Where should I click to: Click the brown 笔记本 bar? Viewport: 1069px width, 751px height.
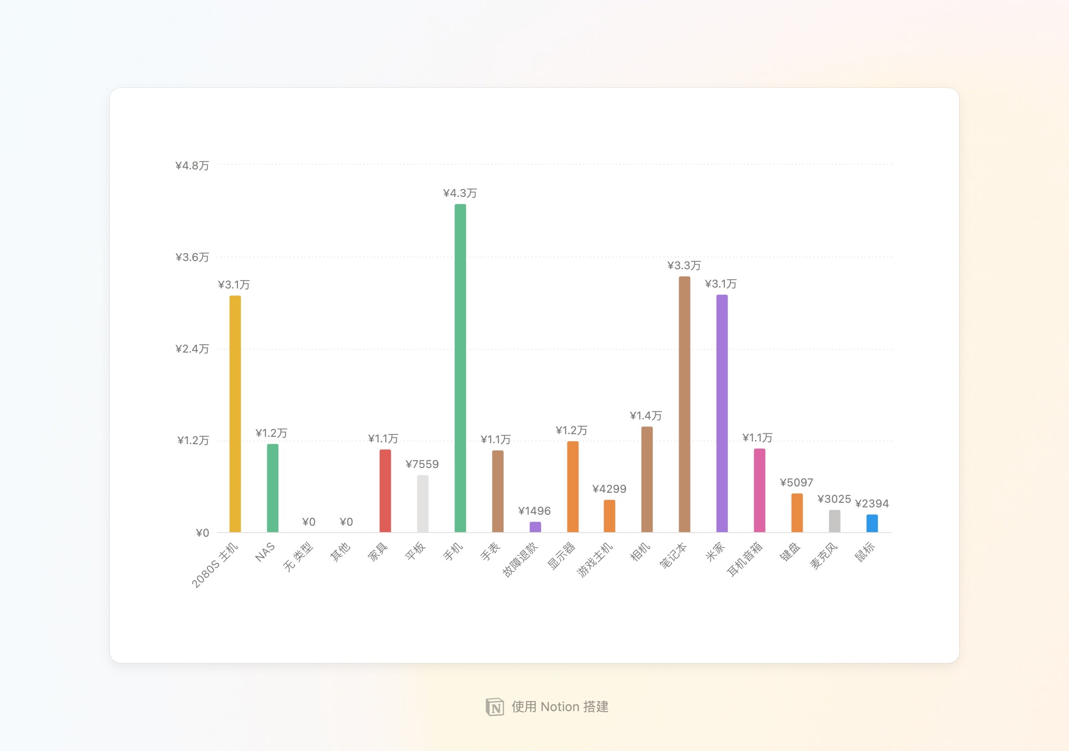tap(685, 404)
